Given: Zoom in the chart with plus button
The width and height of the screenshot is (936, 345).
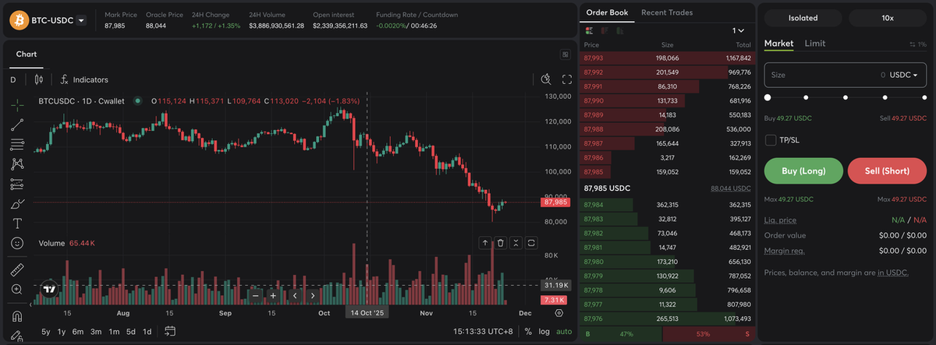Looking at the screenshot, I should tap(273, 295).
